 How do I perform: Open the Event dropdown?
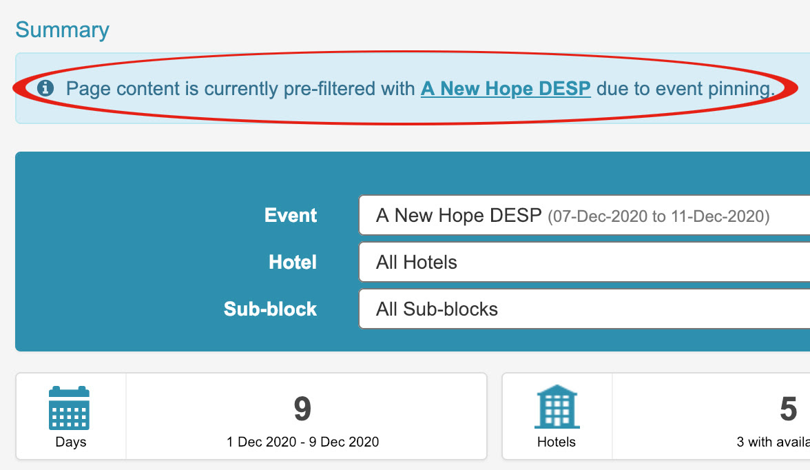584,215
